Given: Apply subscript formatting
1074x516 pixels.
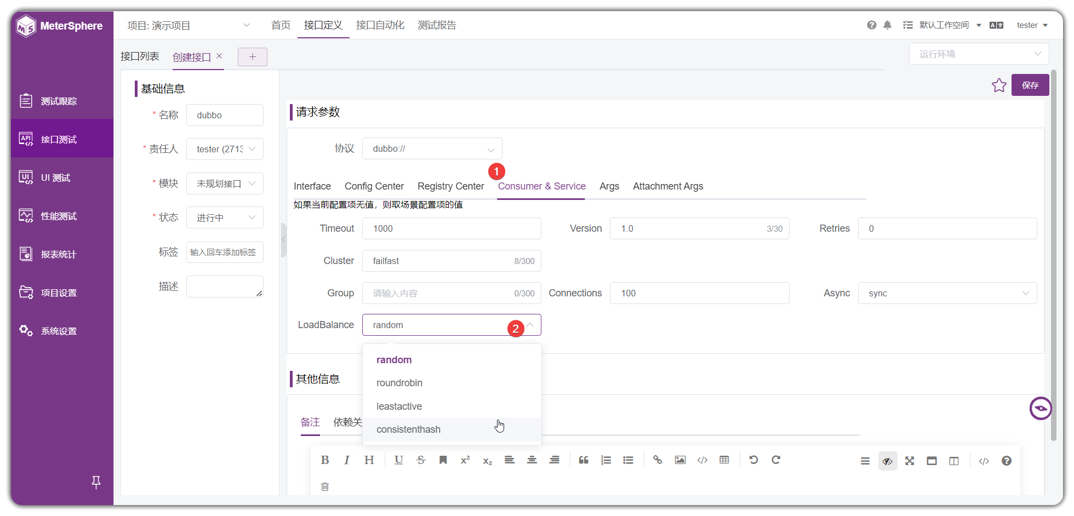Looking at the screenshot, I should pos(487,461).
